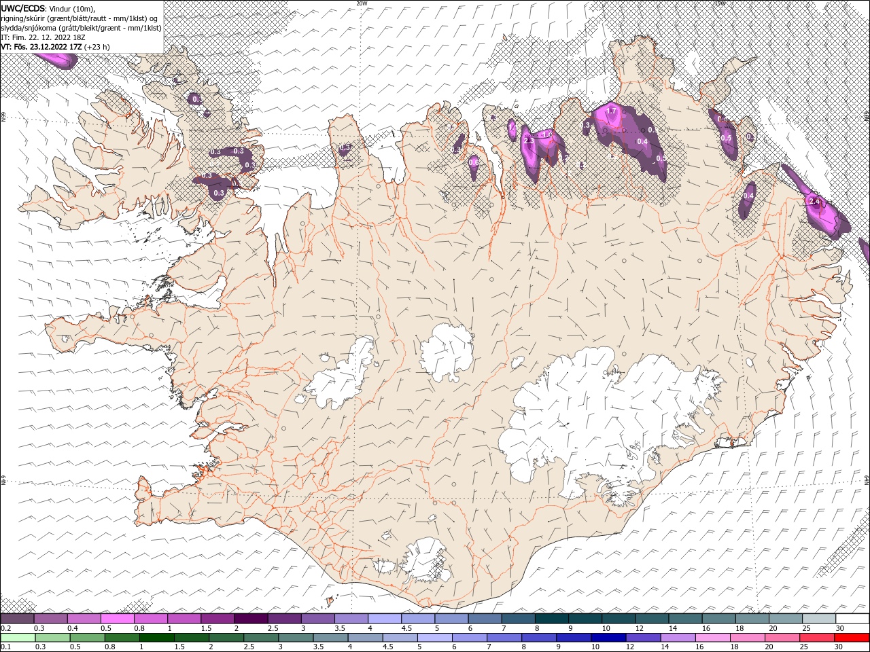Click the 'slydda/snjókoma' legend description line
The image size is (870, 652).
pos(80,28)
